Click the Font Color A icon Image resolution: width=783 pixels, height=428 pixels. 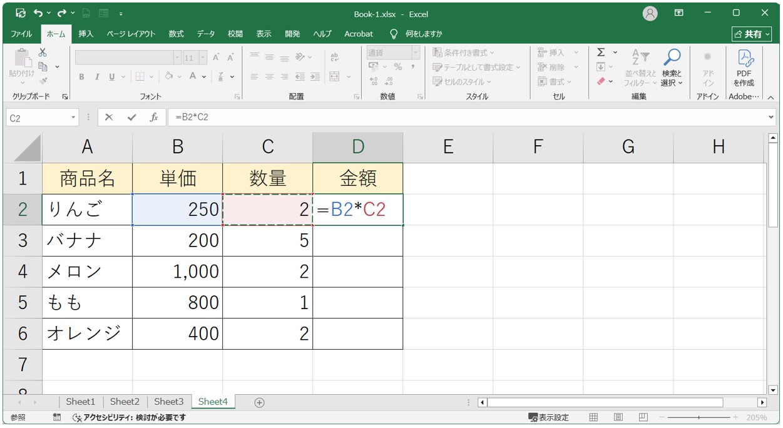[193, 76]
